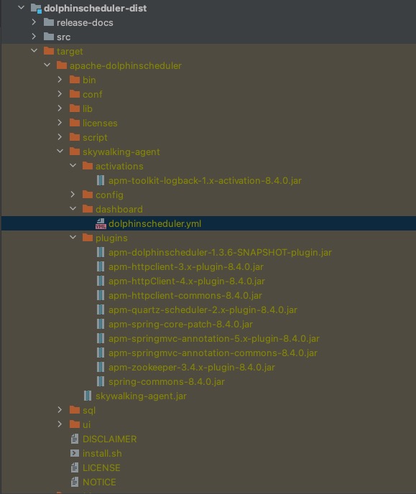Select the dolphinscheduler-dist module name
The width and height of the screenshot is (416, 494).
pos(95,8)
